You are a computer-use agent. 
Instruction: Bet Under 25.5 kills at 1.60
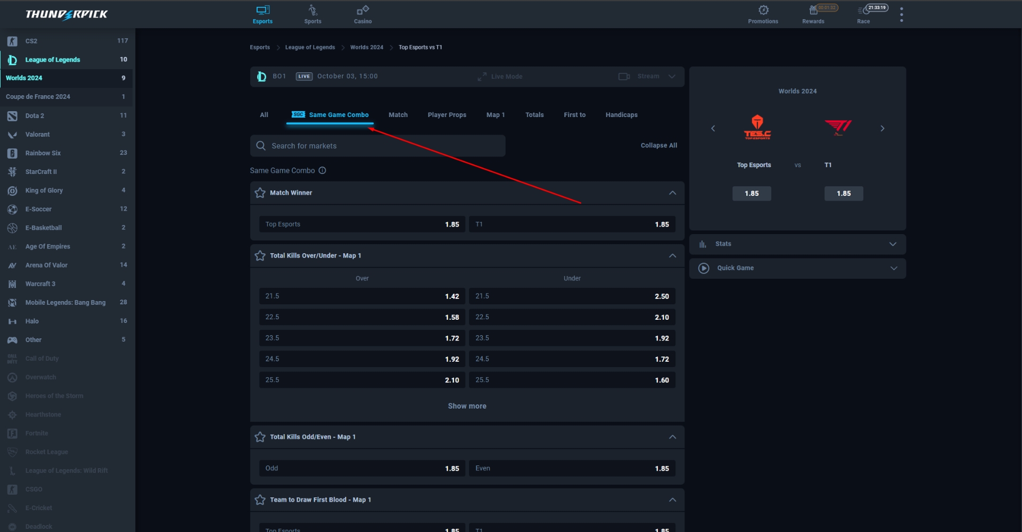tap(572, 380)
